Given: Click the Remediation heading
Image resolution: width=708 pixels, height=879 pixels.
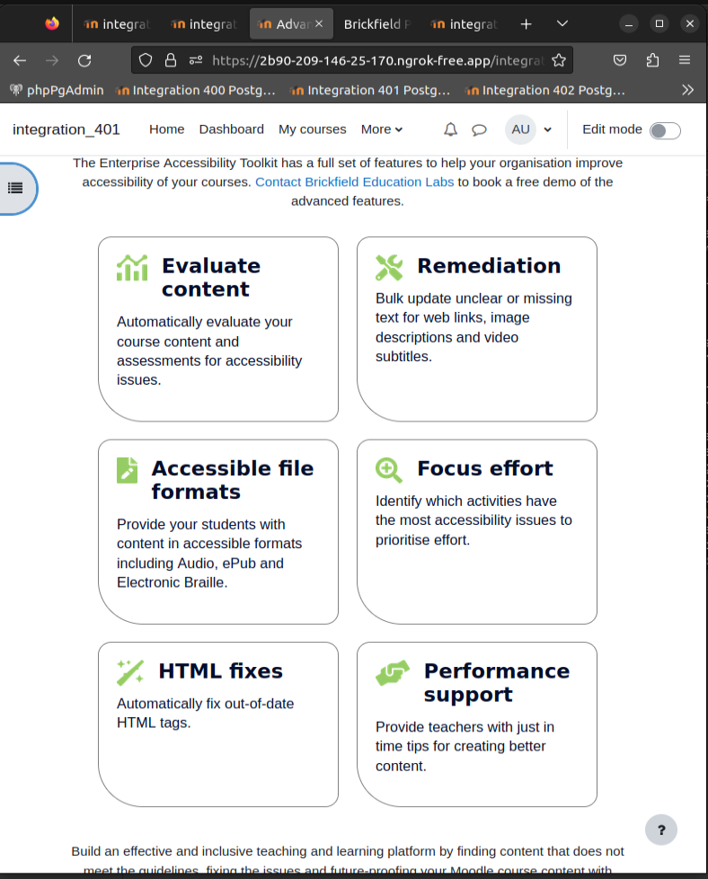Looking at the screenshot, I should pos(489,266).
